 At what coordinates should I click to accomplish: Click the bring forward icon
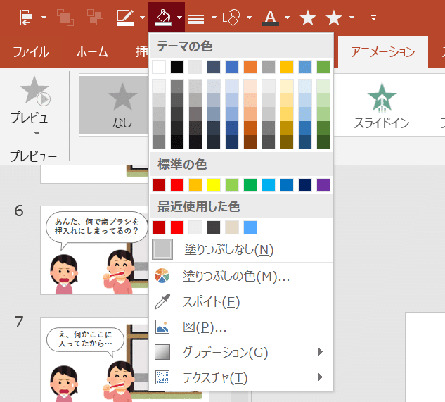(x=65, y=18)
